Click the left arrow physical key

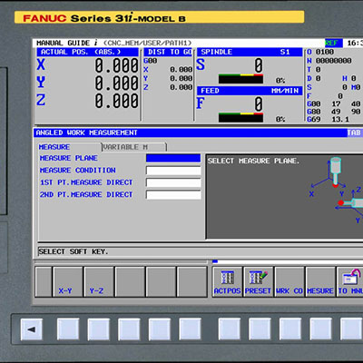pyautogui.click(x=32, y=329)
